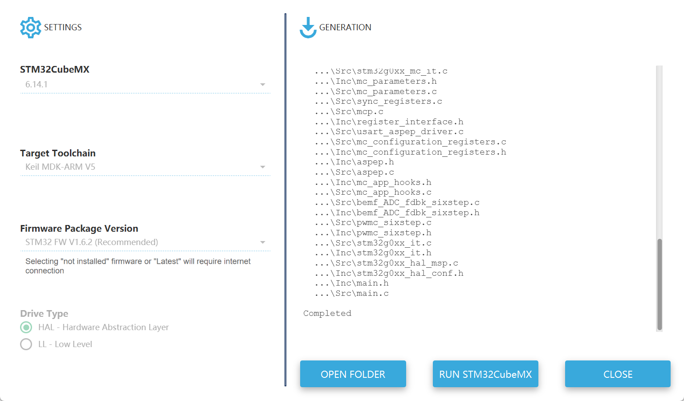684x401 pixels.
Task: Click the Src\main.c log line
Action: [x=351, y=294]
